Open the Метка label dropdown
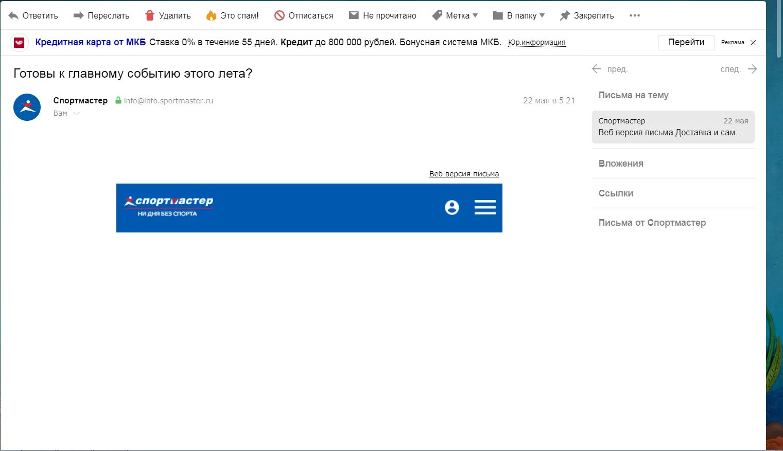The image size is (783, 451). click(x=455, y=15)
